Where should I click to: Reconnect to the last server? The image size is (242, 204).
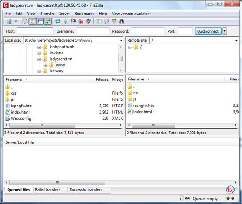coord(88,21)
